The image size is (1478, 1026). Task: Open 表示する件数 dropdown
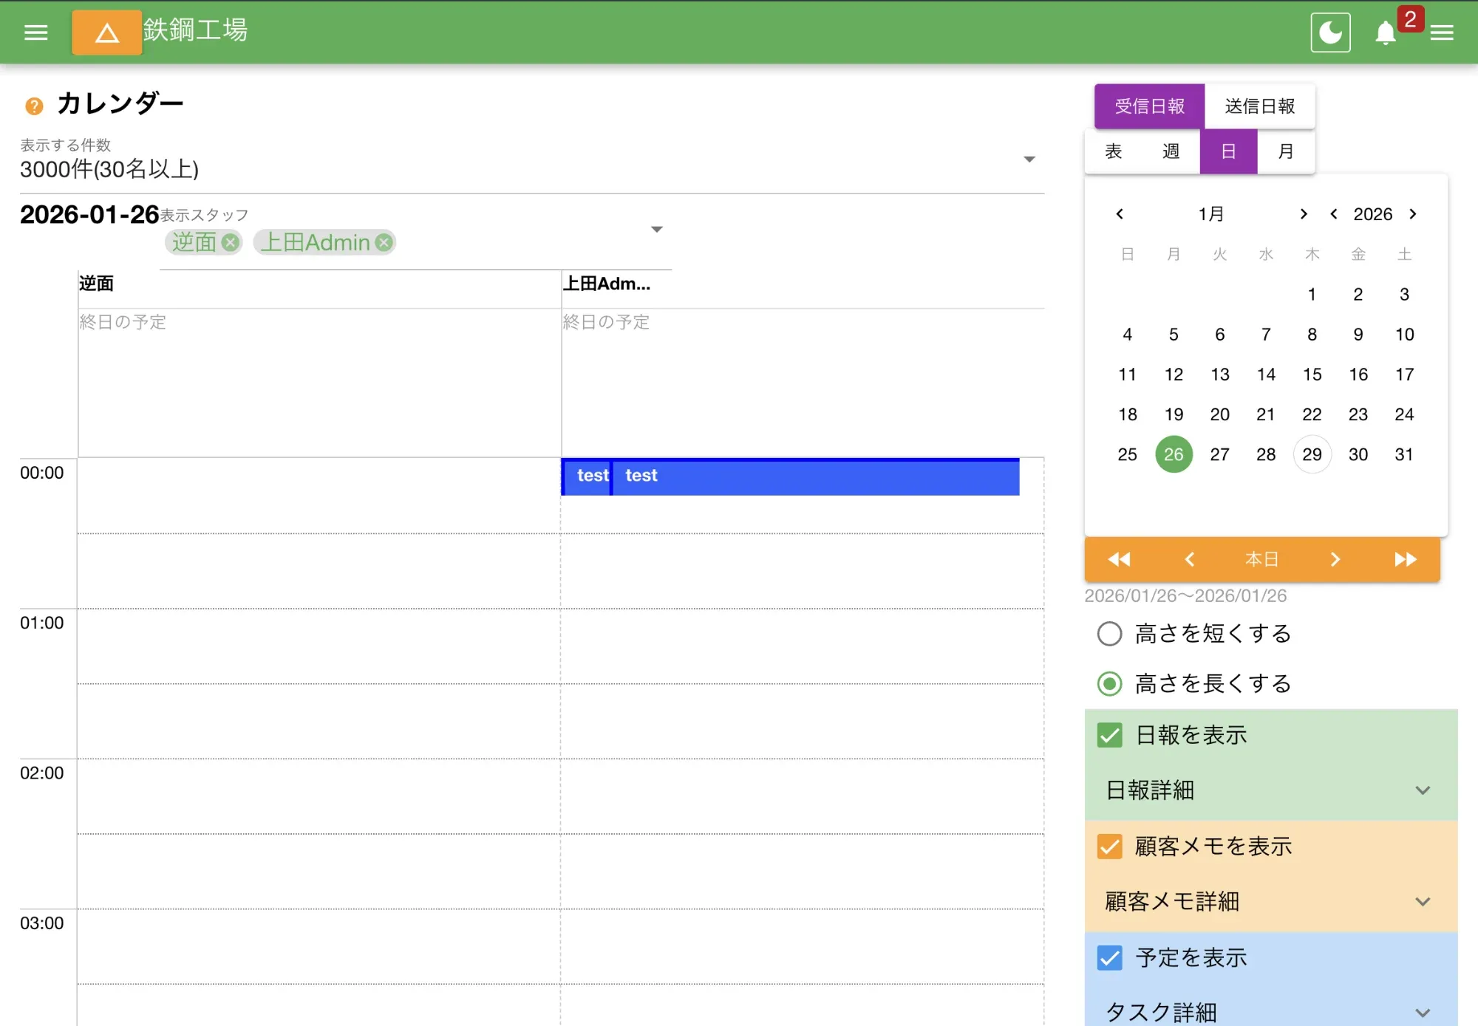1029,160
